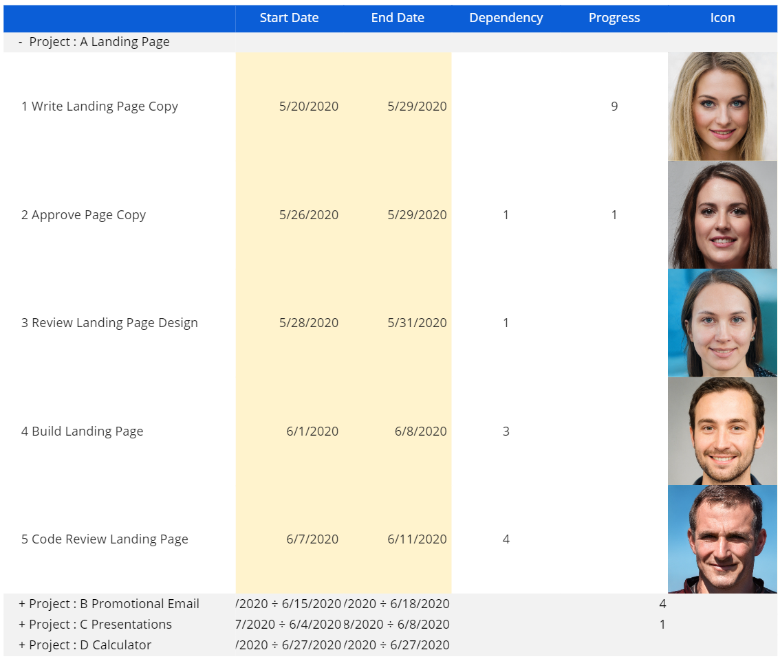Click dependency 3 in the Build Landing Page row
780x661 pixels.
click(x=506, y=432)
